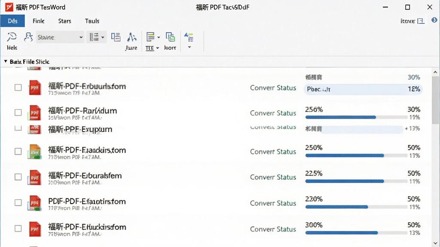Collapse the Baix Fiile Sticle section
This screenshot has height=247, width=440.
pyautogui.click(x=6, y=61)
